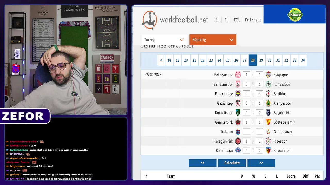Image resolution: width=330 pixels, height=185 pixels.
Task: Select matchday 24
Action: pyautogui.click(x=219, y=60)
